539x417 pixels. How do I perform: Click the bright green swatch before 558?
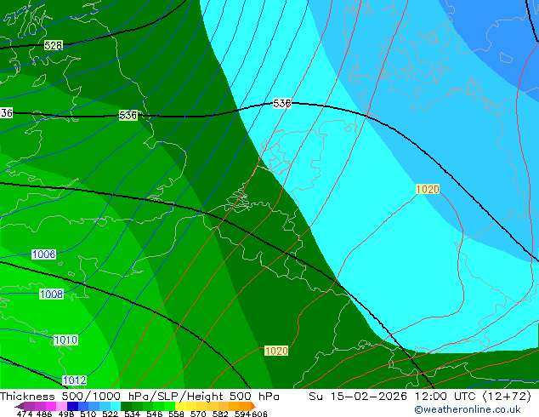coord(169,406)
